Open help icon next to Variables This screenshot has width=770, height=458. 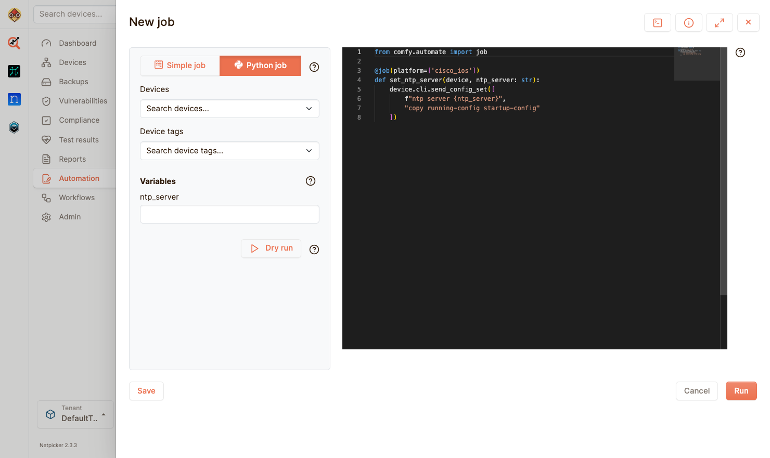pyautogui.click(x=311, y=181)
